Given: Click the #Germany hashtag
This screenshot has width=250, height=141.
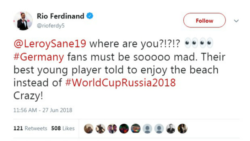Looking at the screenshot, I should 39,57.
